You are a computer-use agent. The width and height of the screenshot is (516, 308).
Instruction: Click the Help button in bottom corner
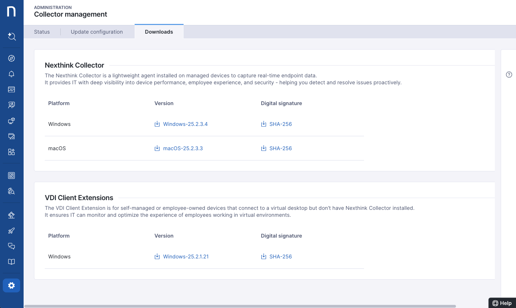pos(502,302)
